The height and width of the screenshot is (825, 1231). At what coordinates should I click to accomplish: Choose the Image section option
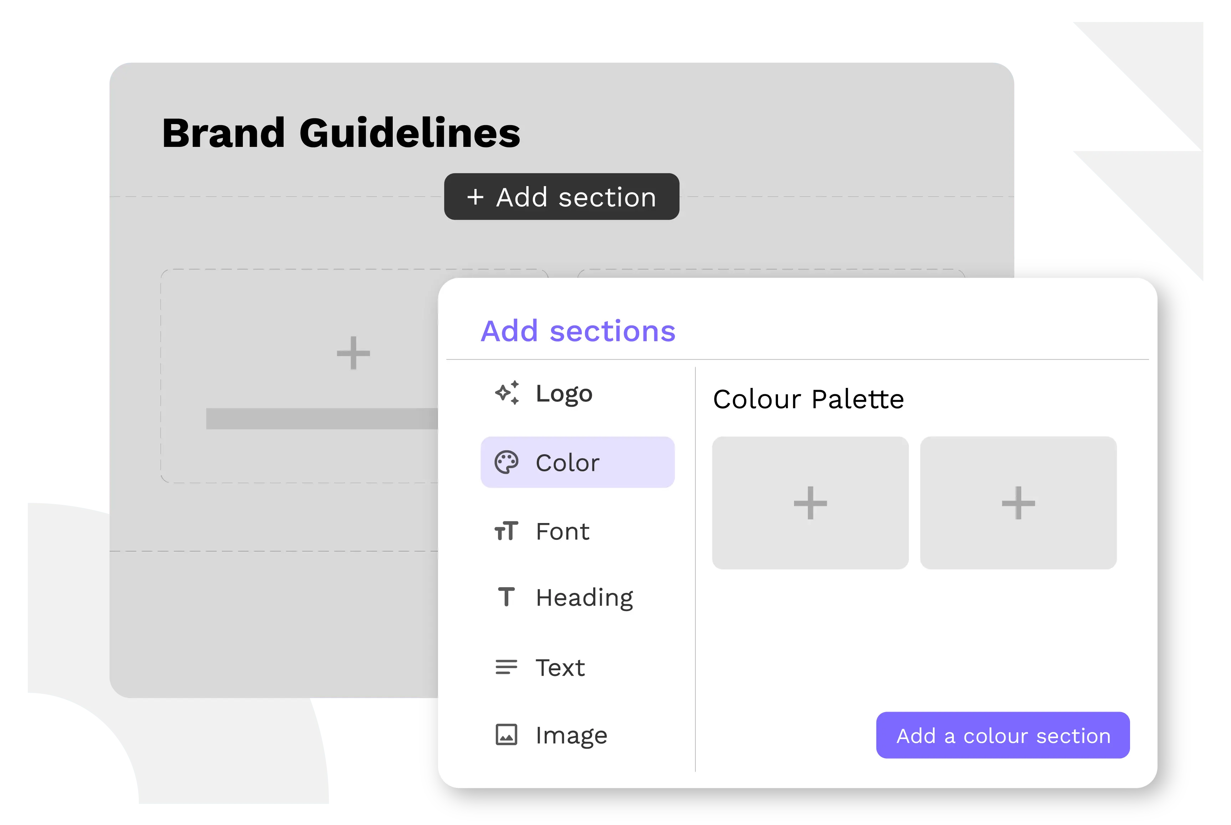(571, 735)
